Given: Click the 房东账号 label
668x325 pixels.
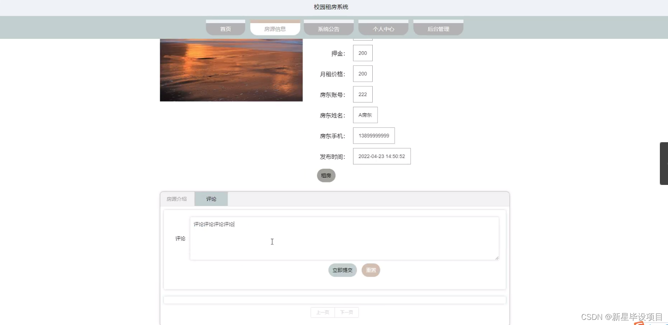Looking at the screenshot, I should coord(333,95).
